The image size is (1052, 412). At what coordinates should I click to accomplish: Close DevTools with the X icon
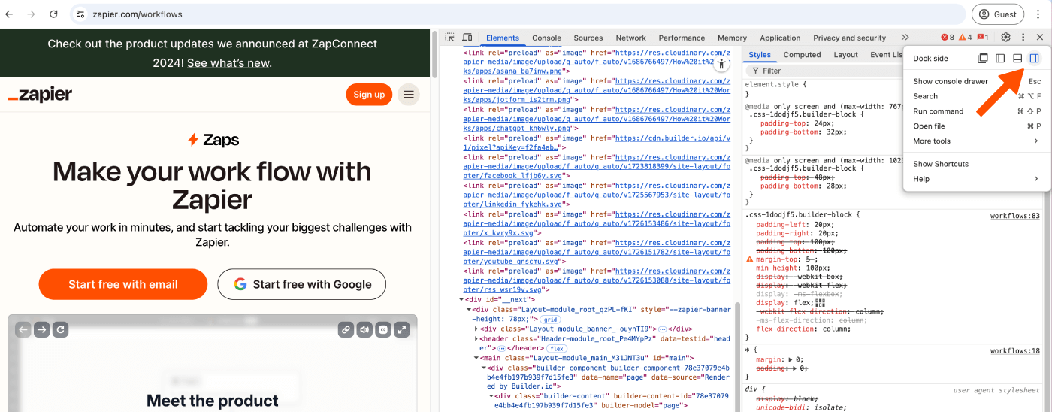[x=1040, y=38]
